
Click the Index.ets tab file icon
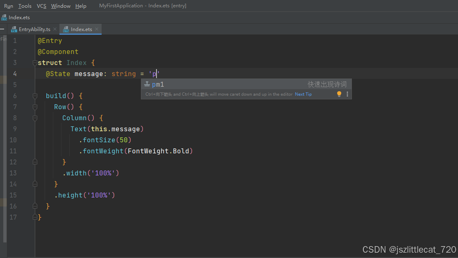click(66, 29)
